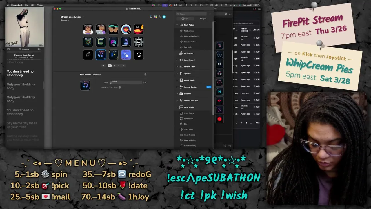Screen dimensions: 371x209
Task: Open the Stream Deck Mobile device dropdown
Action: click(72, 17)
